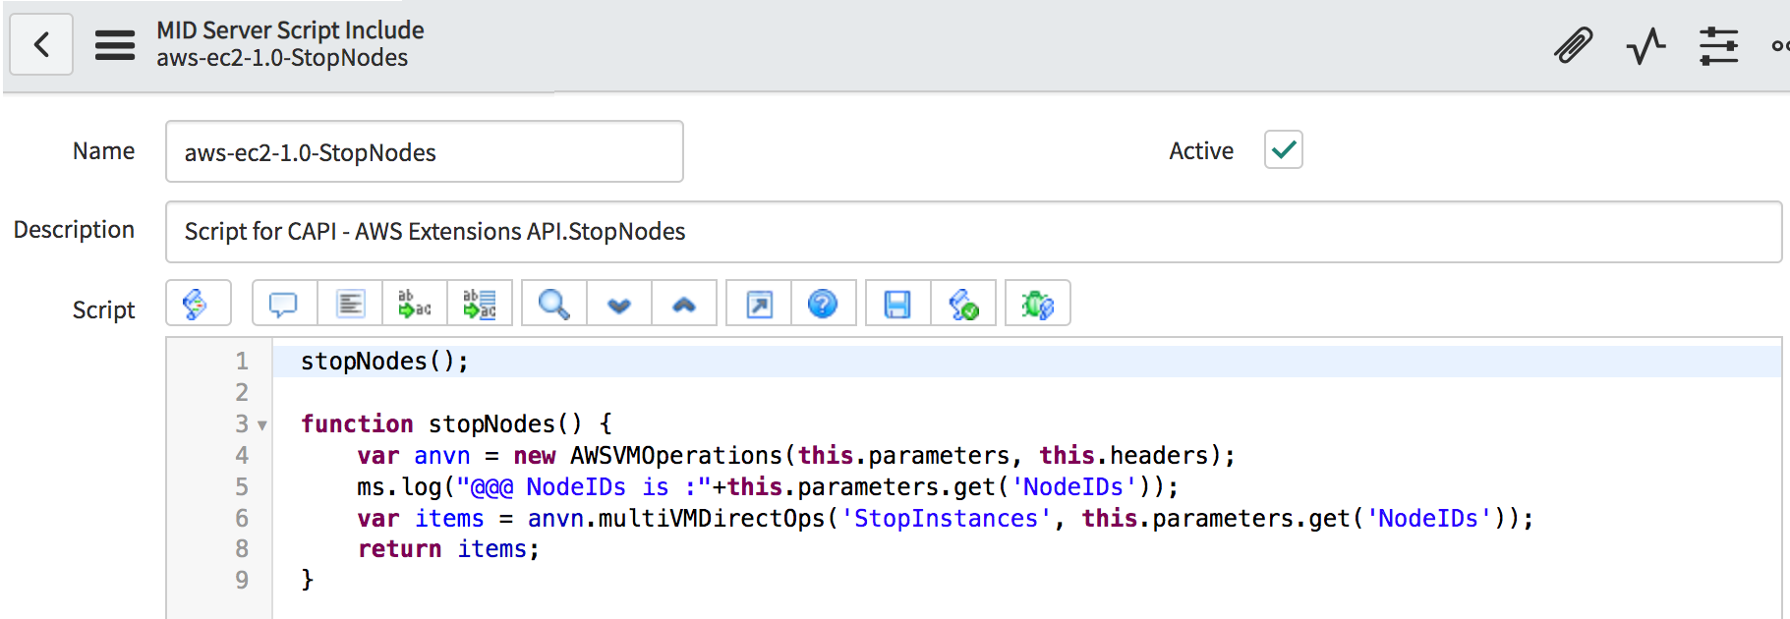Click the Replace All icon
The height and width of the screenshot is (619, 1790).
480,304
